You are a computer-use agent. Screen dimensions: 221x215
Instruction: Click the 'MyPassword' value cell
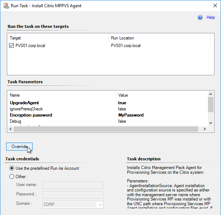(x=131, y=115)
